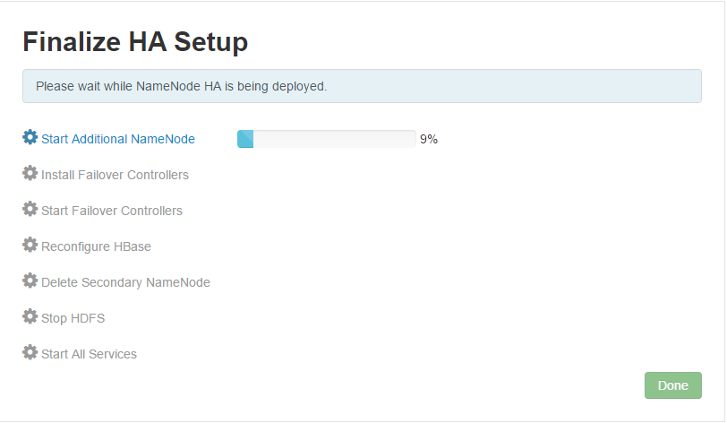Click the blue filled part of the progress bar
Screen dimensions: 727x423
click(x=245, y=139)
